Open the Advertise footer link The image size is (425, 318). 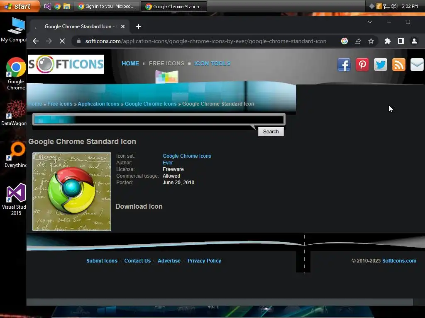pos(169,261)
